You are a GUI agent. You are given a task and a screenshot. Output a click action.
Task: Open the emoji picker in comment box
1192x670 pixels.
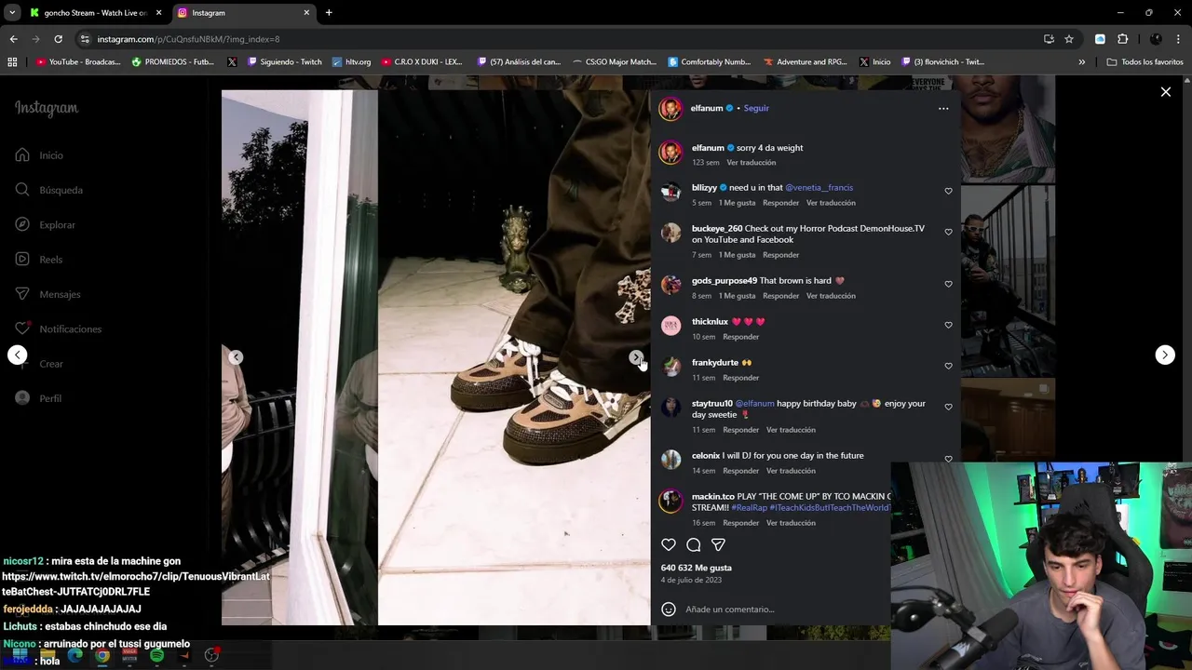(668, 609)
